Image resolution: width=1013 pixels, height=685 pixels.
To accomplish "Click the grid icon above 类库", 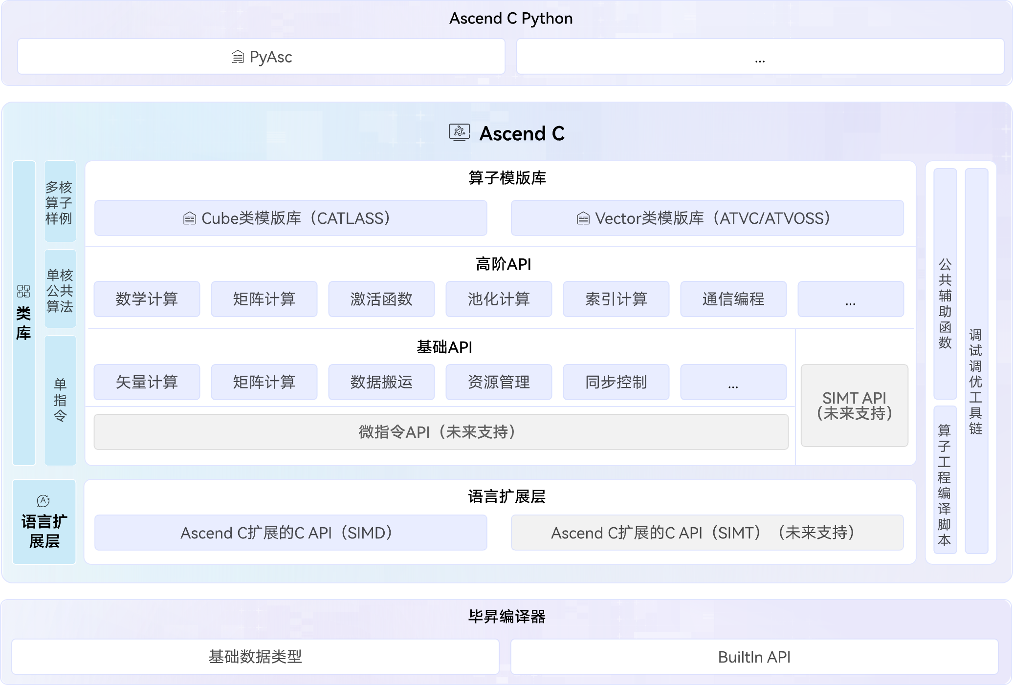I will tap(23, 292).
